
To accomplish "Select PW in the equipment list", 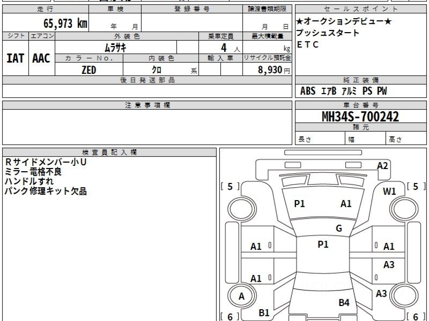I will point(382,91).
